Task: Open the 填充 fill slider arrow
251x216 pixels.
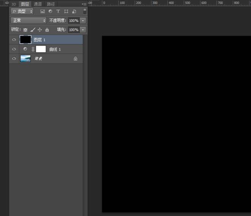Action: pyautogui.click(x=83, y=30)
